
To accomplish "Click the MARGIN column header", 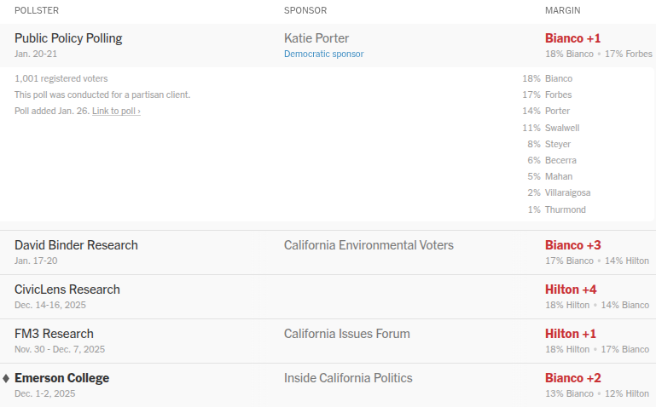I will click(563, 10).
